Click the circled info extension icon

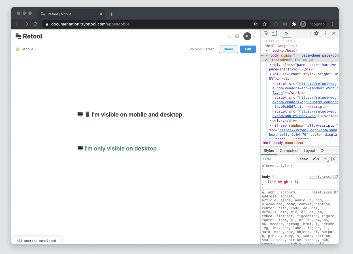[276, 24]
